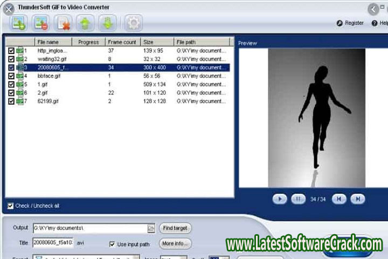Click the Remove selected file icon

coord(40,23)
